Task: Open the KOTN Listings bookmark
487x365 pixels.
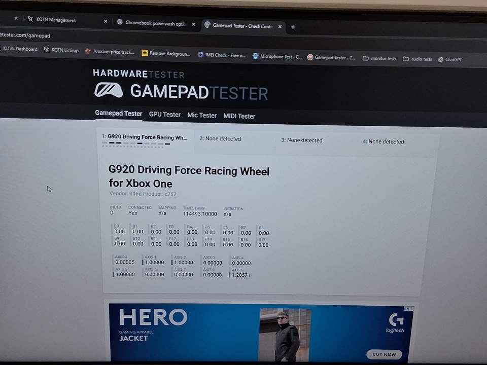Action: (x=61, y=50)
